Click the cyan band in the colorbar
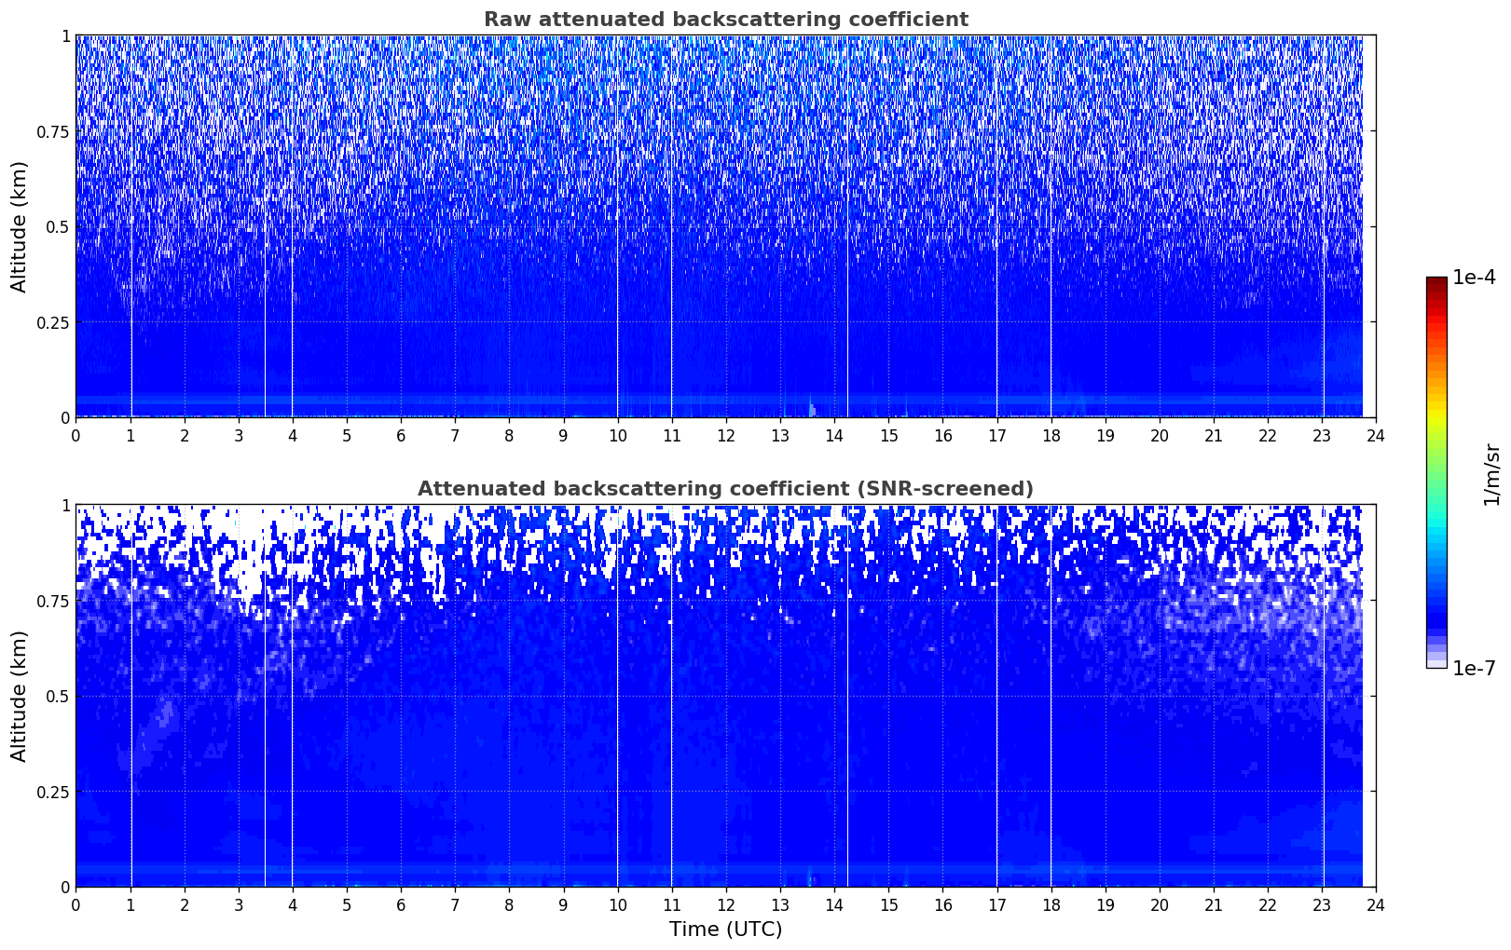Image resolution: width=1511 pixels, height=950 pixels. click(x=1435, y=531)
